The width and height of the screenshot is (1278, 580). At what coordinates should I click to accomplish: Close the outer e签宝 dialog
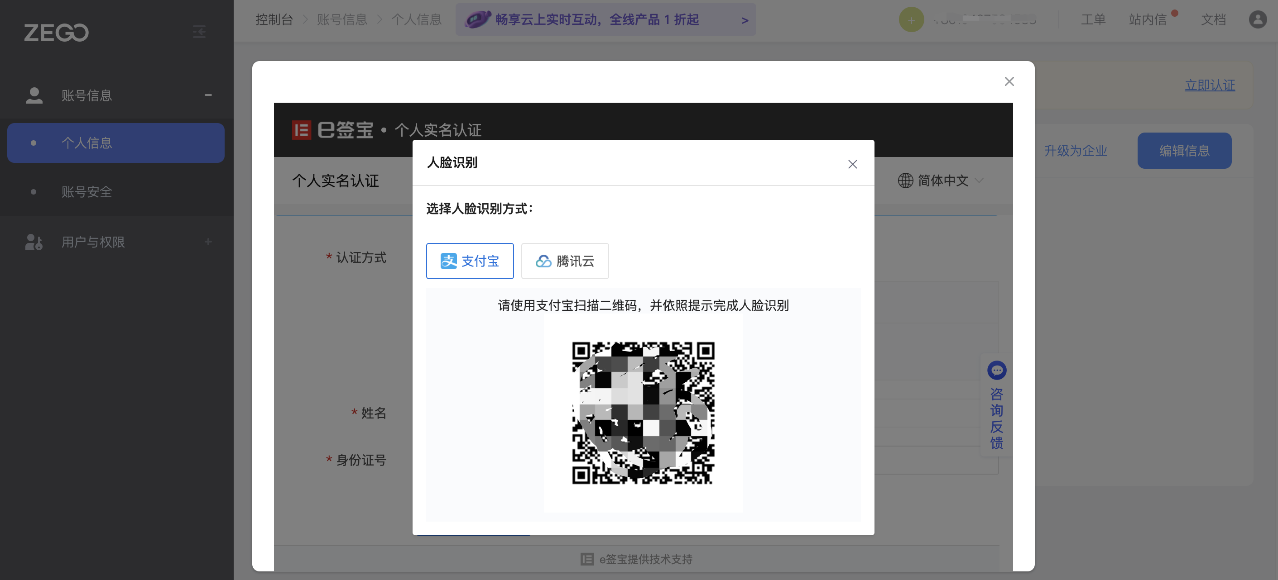[x=1009, y=82]
